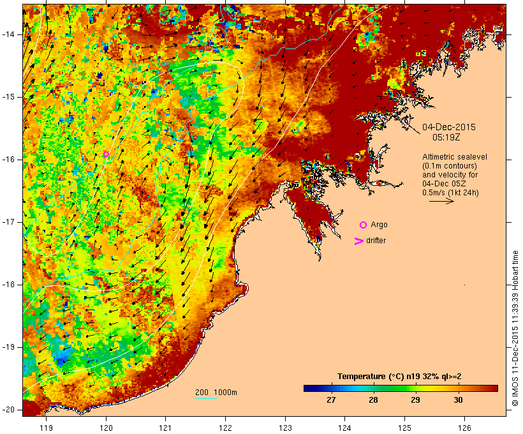The image size is (523, 434).
Task: Click longitude axis label '124'
Action: click(x=345, y=428)
